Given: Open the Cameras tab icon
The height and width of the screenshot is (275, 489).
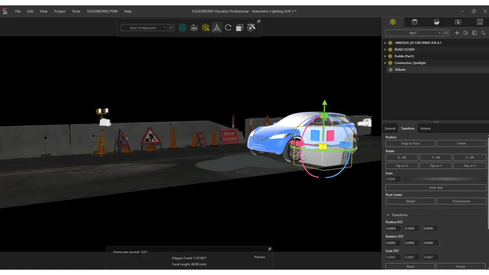Looking at the screenshot, I should coord(458,22).
